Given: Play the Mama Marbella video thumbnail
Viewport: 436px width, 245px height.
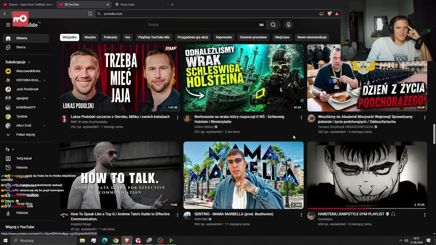Looking at the screenshot, I should [x=244, y=175].
